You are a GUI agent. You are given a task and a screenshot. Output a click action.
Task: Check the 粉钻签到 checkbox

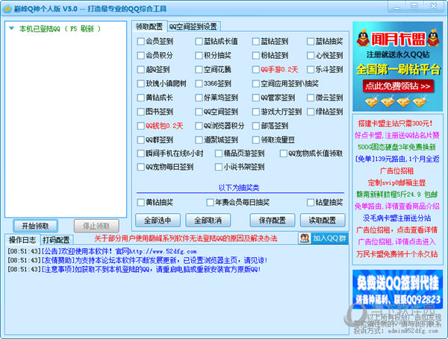tap(255, 55)
